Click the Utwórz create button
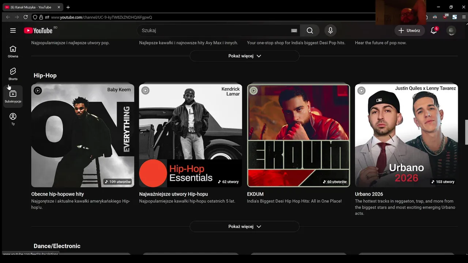Viewport: 468px width, 263px height. click(409, 30)
